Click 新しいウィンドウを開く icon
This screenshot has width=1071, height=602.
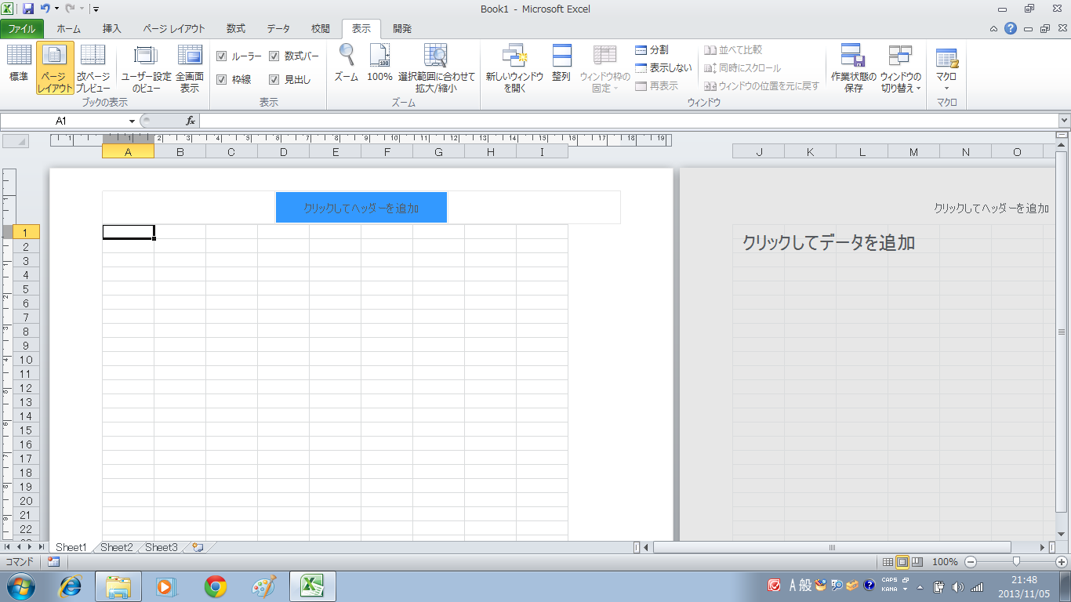click(514, 67)
